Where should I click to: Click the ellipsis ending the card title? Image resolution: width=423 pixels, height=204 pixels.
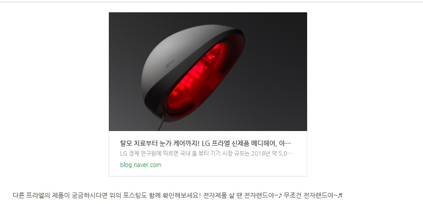tap(289, 143)
